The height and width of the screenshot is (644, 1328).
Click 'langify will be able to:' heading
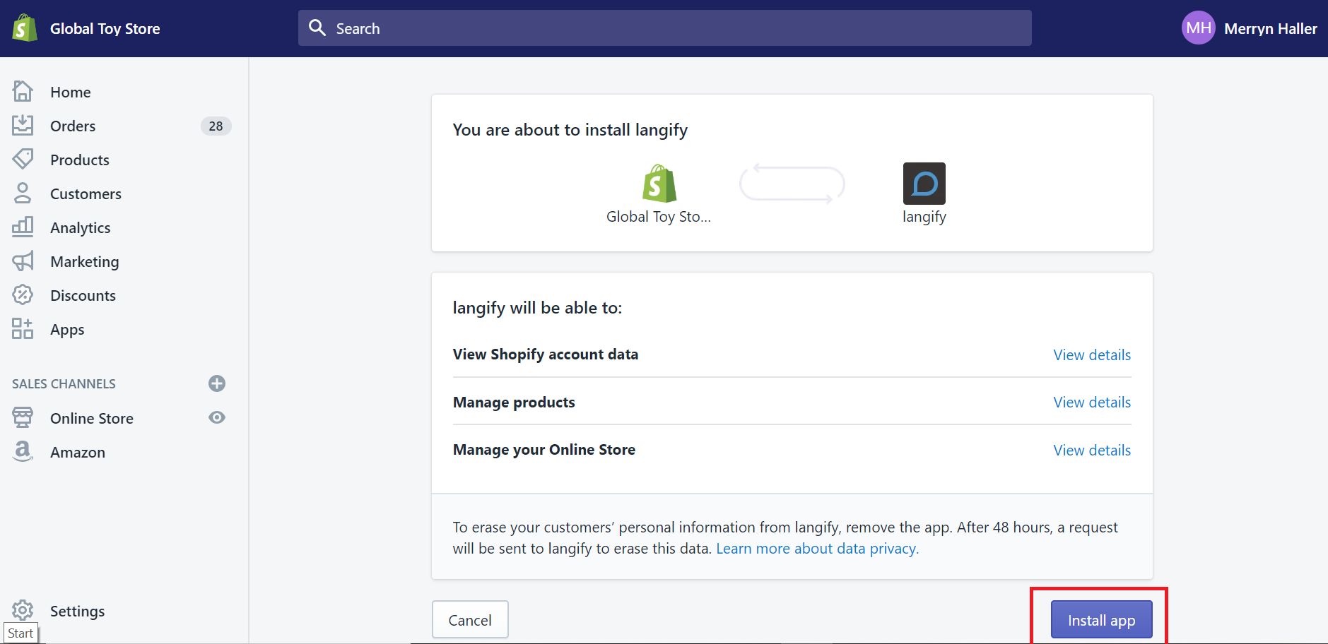pos(537,308)
